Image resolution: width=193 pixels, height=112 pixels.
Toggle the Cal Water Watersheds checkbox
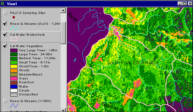pos(5,34)
